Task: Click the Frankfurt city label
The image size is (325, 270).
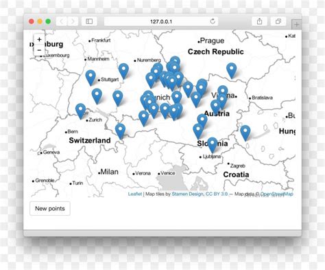Action: [x=100, y=41]
